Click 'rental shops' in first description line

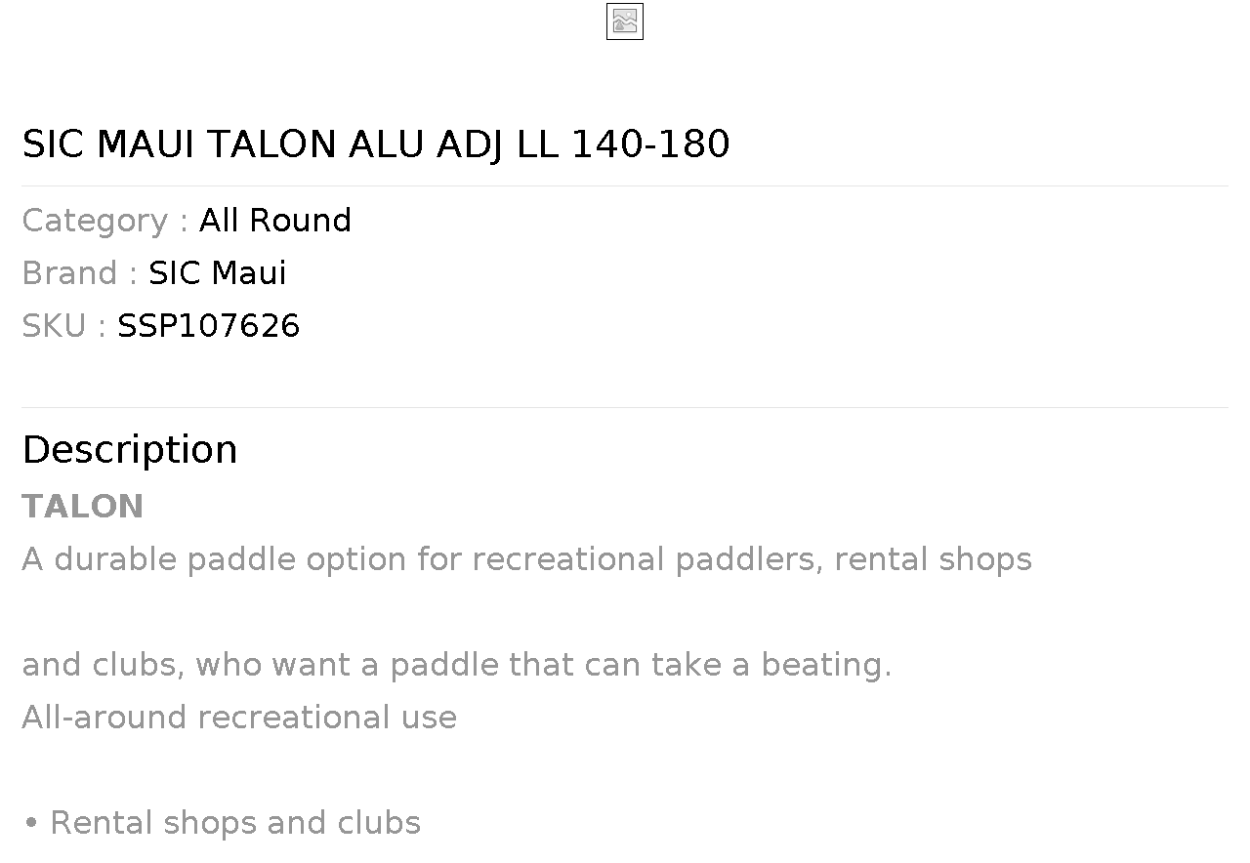[933, 559]
